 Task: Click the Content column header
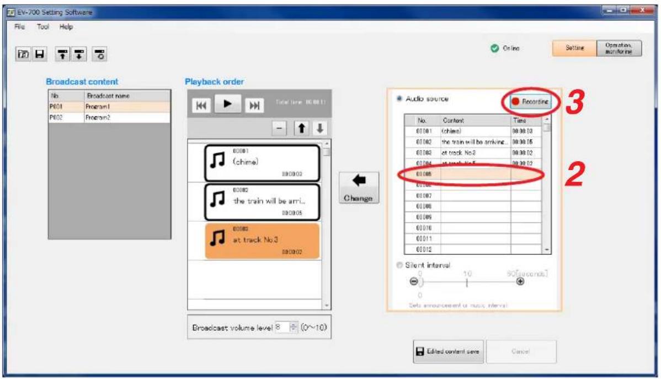point(476,120)
